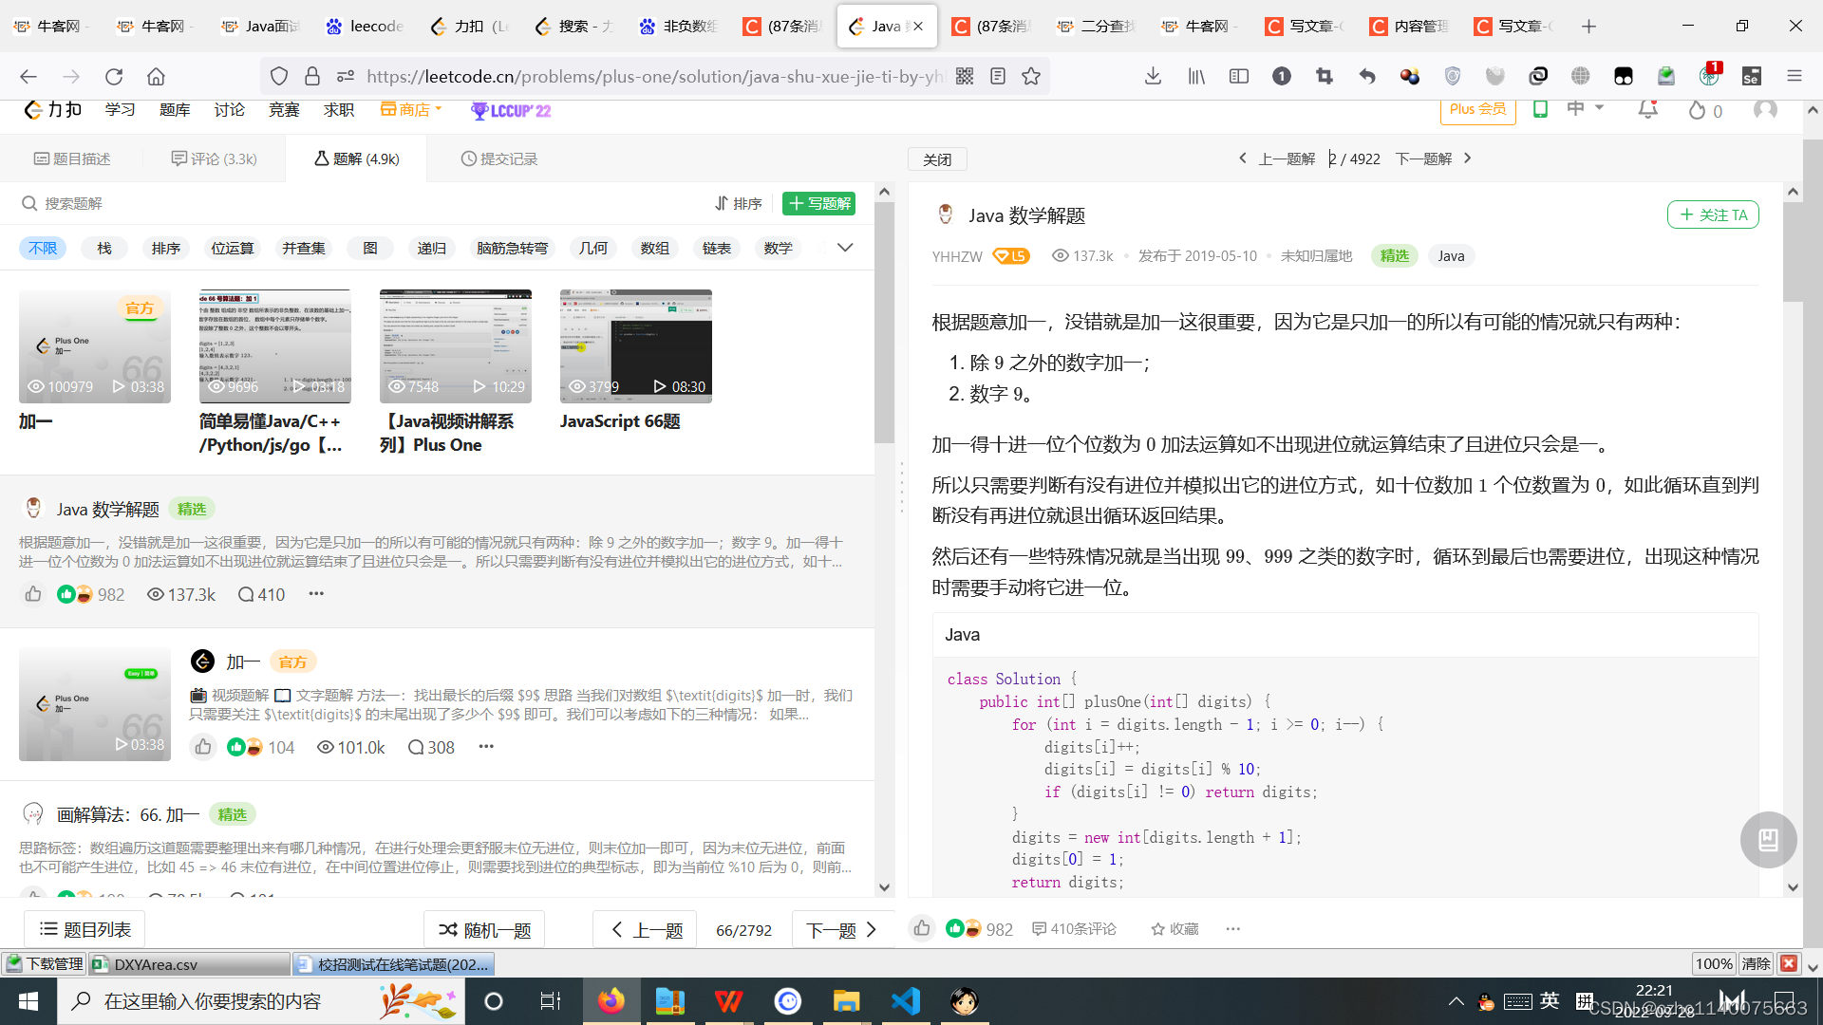Select the '不限' tag filter
Image resolution: width=1823 pixels, height=1025 pixels.
[43, 248]
